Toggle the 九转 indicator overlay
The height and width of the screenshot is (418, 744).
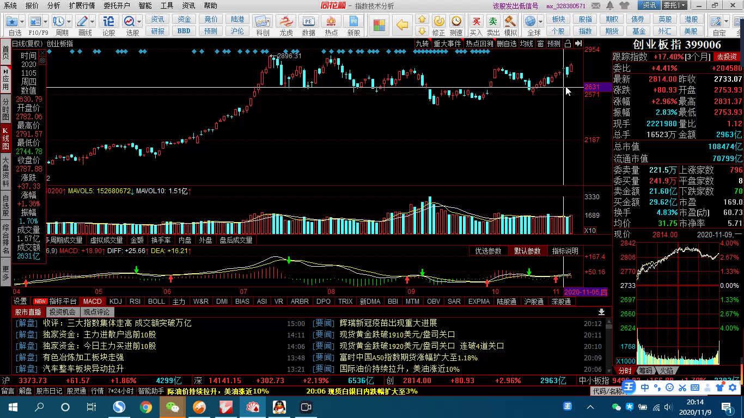point(422,44)
